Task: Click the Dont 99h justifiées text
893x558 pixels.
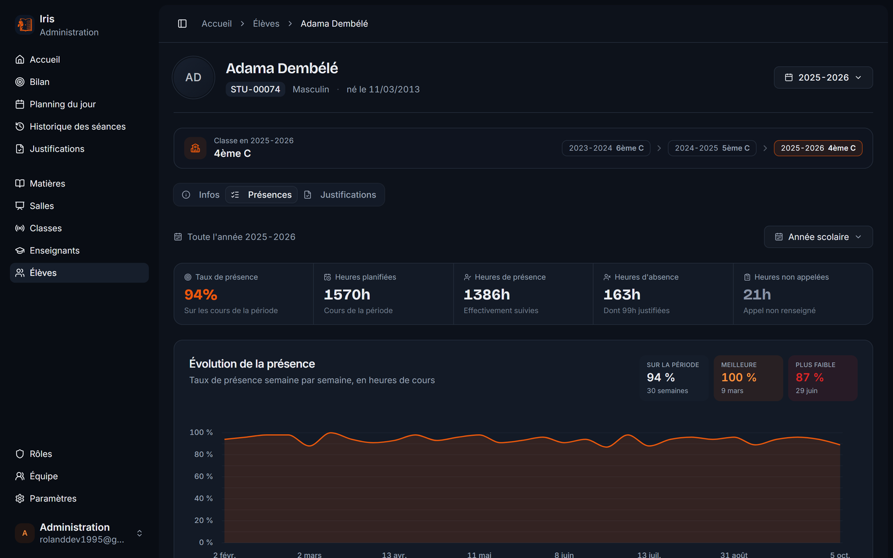Action: [637, 310]
